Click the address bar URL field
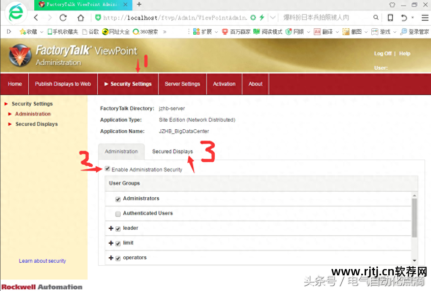Viewport: 431px width, 291px height. coord(175,18)
